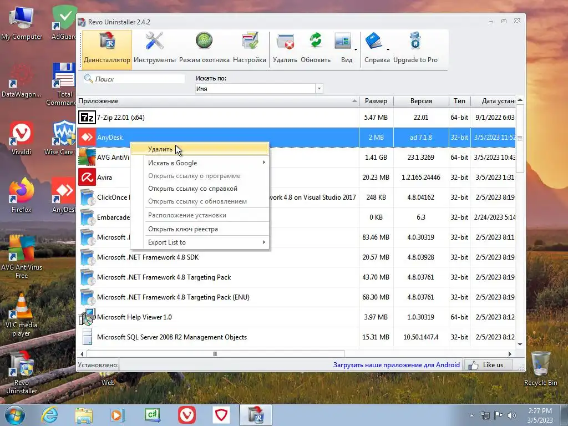Open Загрузить наше приложение для Android link
568x426 pixels.
pos(396,365)
